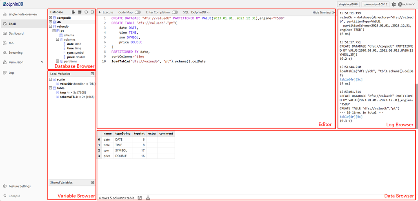Screen dimensions: 418x201
Task: Open the Job menu item
Action: [11, 43]
